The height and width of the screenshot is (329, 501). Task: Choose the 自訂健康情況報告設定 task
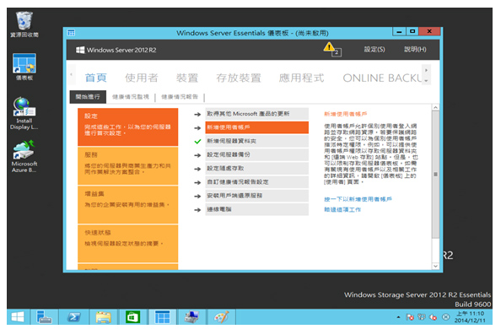[257, 182]
